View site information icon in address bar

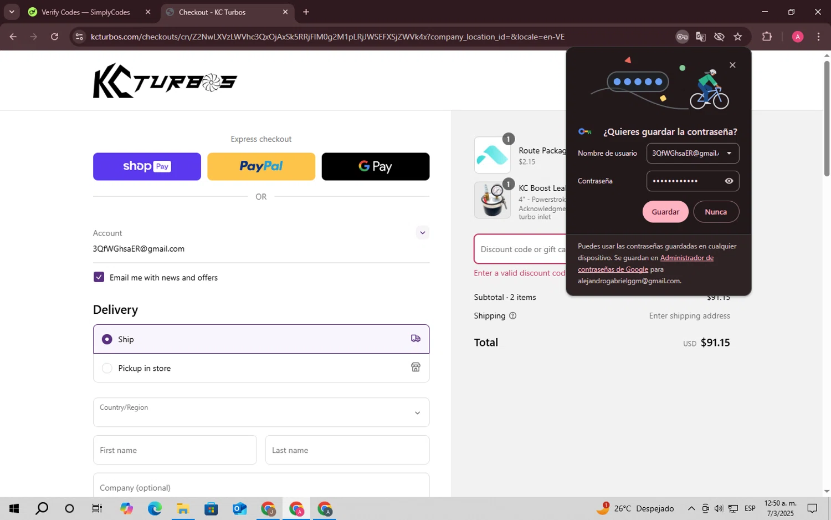pos(79,37)
